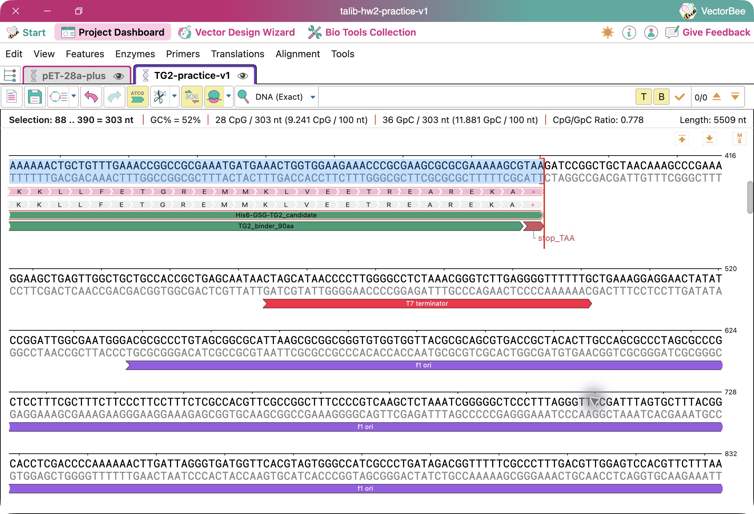Click the scroll-to-bottom arrow icon
The height and width of the screenshot is (514, 754).
pos(709,139)
